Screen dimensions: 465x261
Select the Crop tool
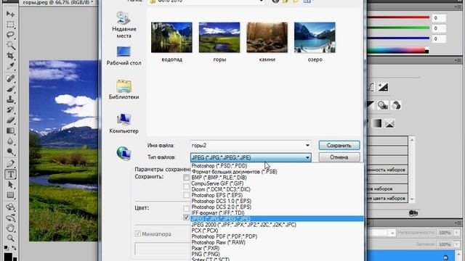pos(10,56)
